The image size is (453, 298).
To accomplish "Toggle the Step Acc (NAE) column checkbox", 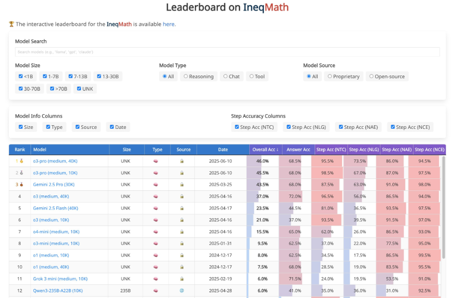I will point(341,127).
